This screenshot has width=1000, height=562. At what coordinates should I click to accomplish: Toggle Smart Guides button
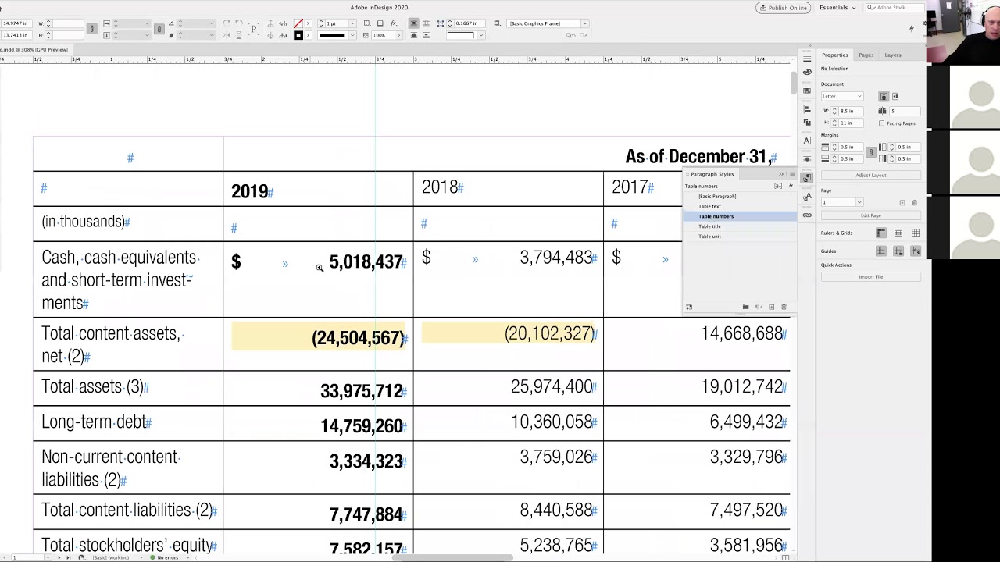point(916,251)
